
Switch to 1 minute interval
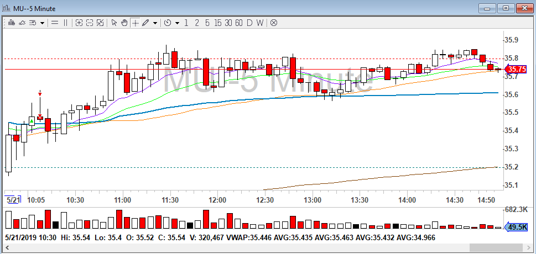(x=186, y=23)
